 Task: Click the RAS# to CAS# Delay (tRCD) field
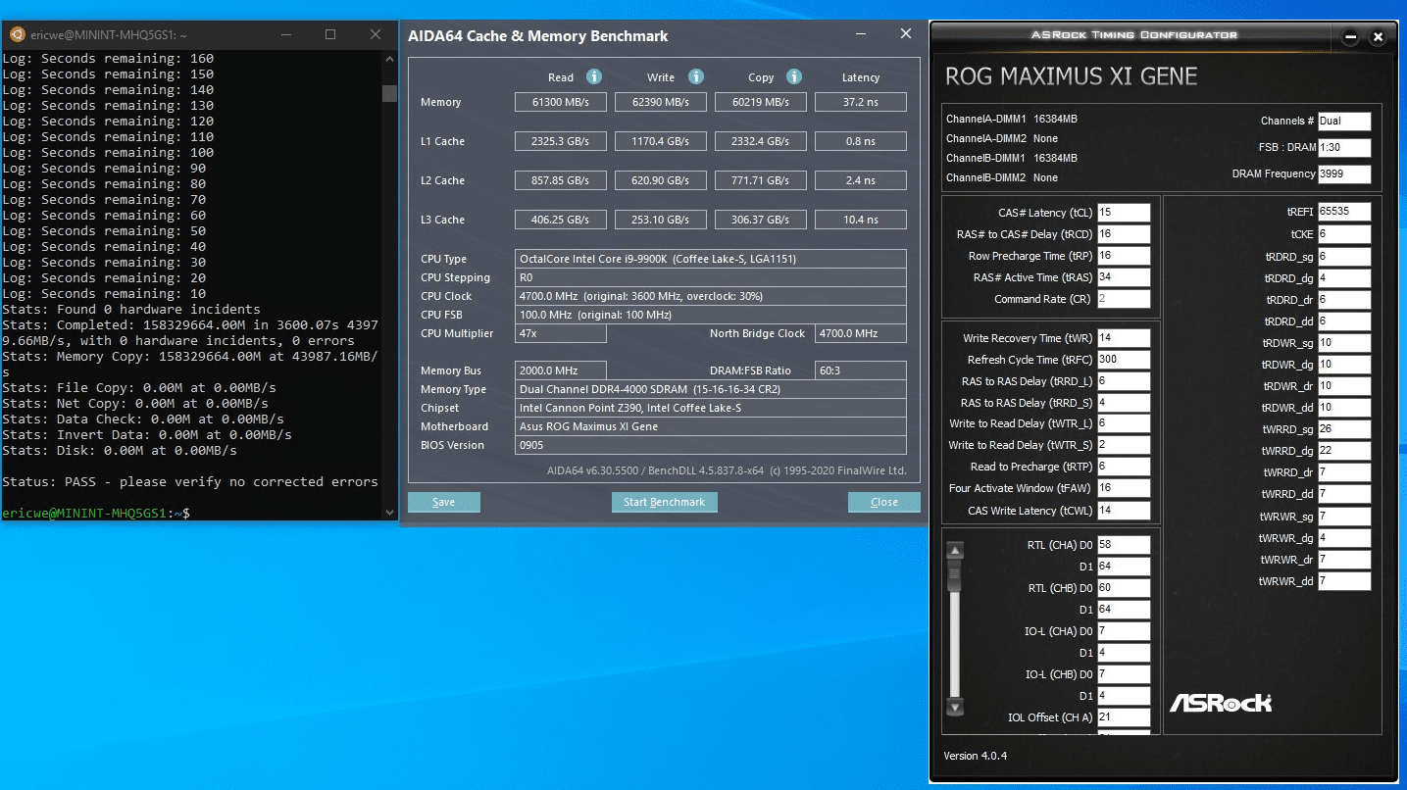coord(1124,234)
